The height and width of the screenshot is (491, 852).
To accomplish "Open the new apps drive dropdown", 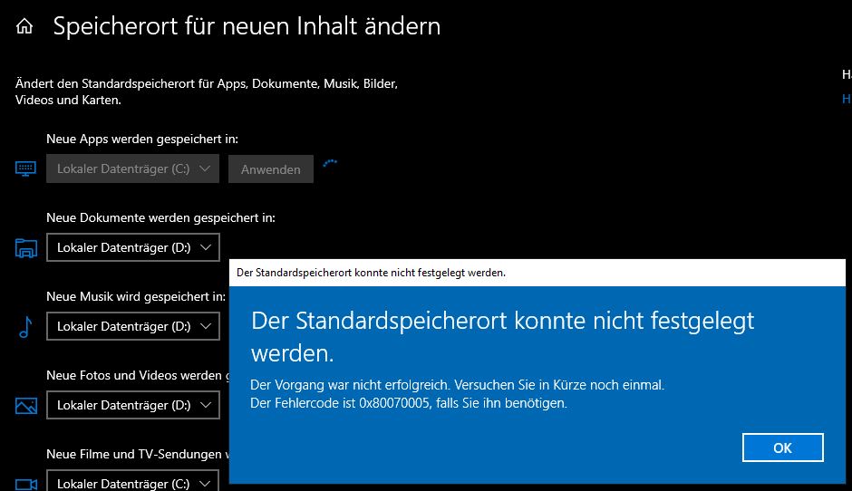I will tap(132, 168).
